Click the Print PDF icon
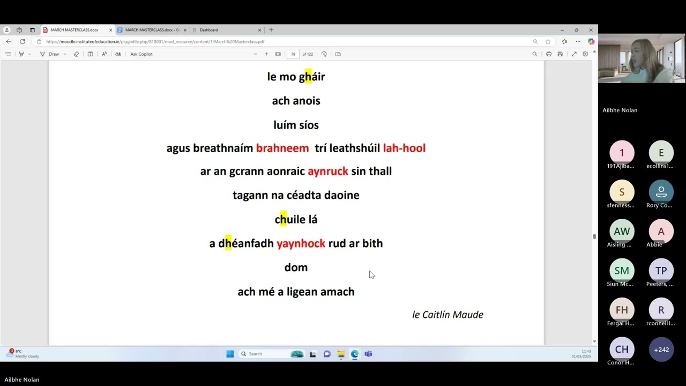Screen dimensions: 686x386 [548, 54]
